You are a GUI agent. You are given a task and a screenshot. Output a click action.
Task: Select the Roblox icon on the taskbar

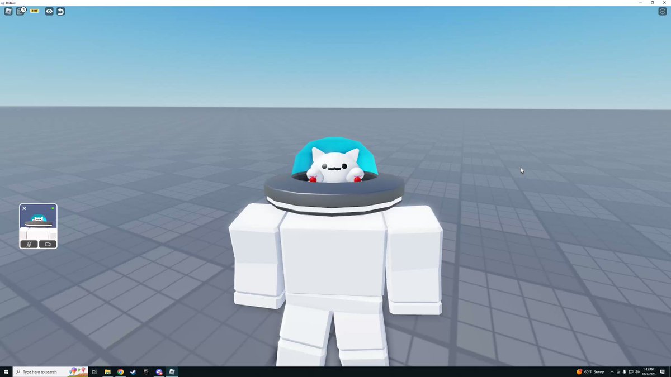(172, 371)
